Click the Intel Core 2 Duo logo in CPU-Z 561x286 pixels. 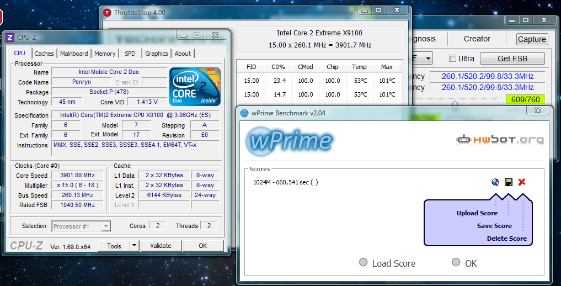coord(195,86)
